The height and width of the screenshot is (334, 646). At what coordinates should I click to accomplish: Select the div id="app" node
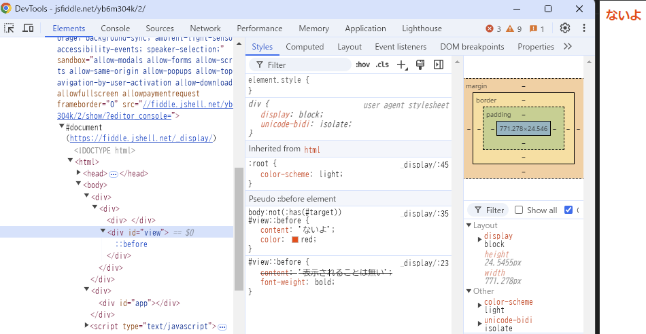point(139,303)
